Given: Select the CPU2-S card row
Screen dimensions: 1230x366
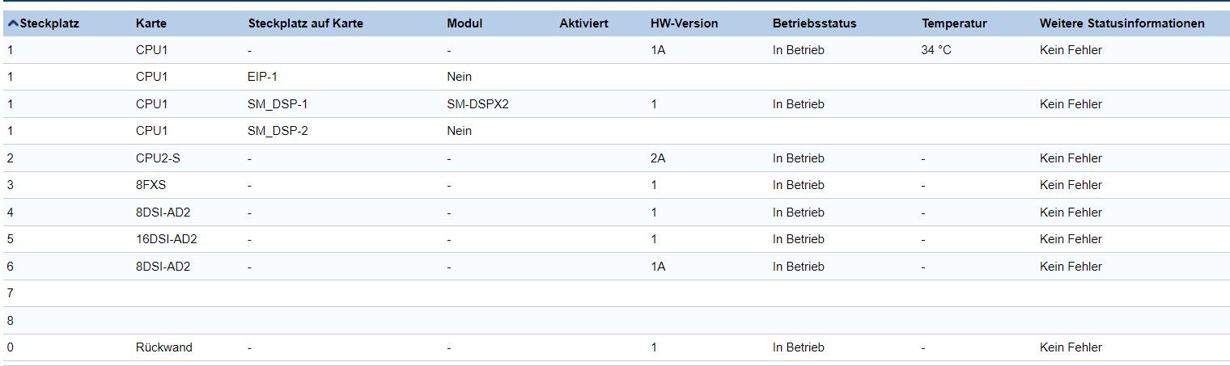Looking at the screenshot, I should tap(615, 158).
